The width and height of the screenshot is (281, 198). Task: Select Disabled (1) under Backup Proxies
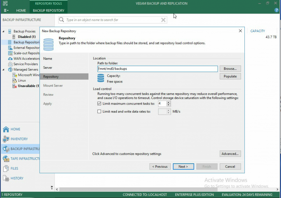[27, 37]
